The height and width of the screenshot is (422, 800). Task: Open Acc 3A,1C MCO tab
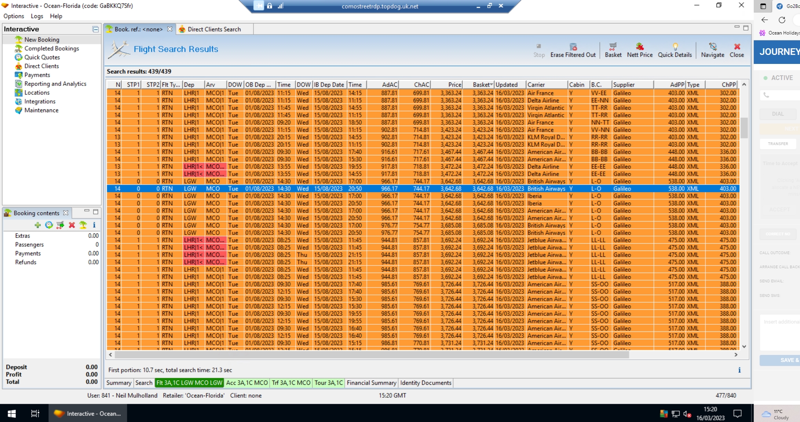pos(247,383)
